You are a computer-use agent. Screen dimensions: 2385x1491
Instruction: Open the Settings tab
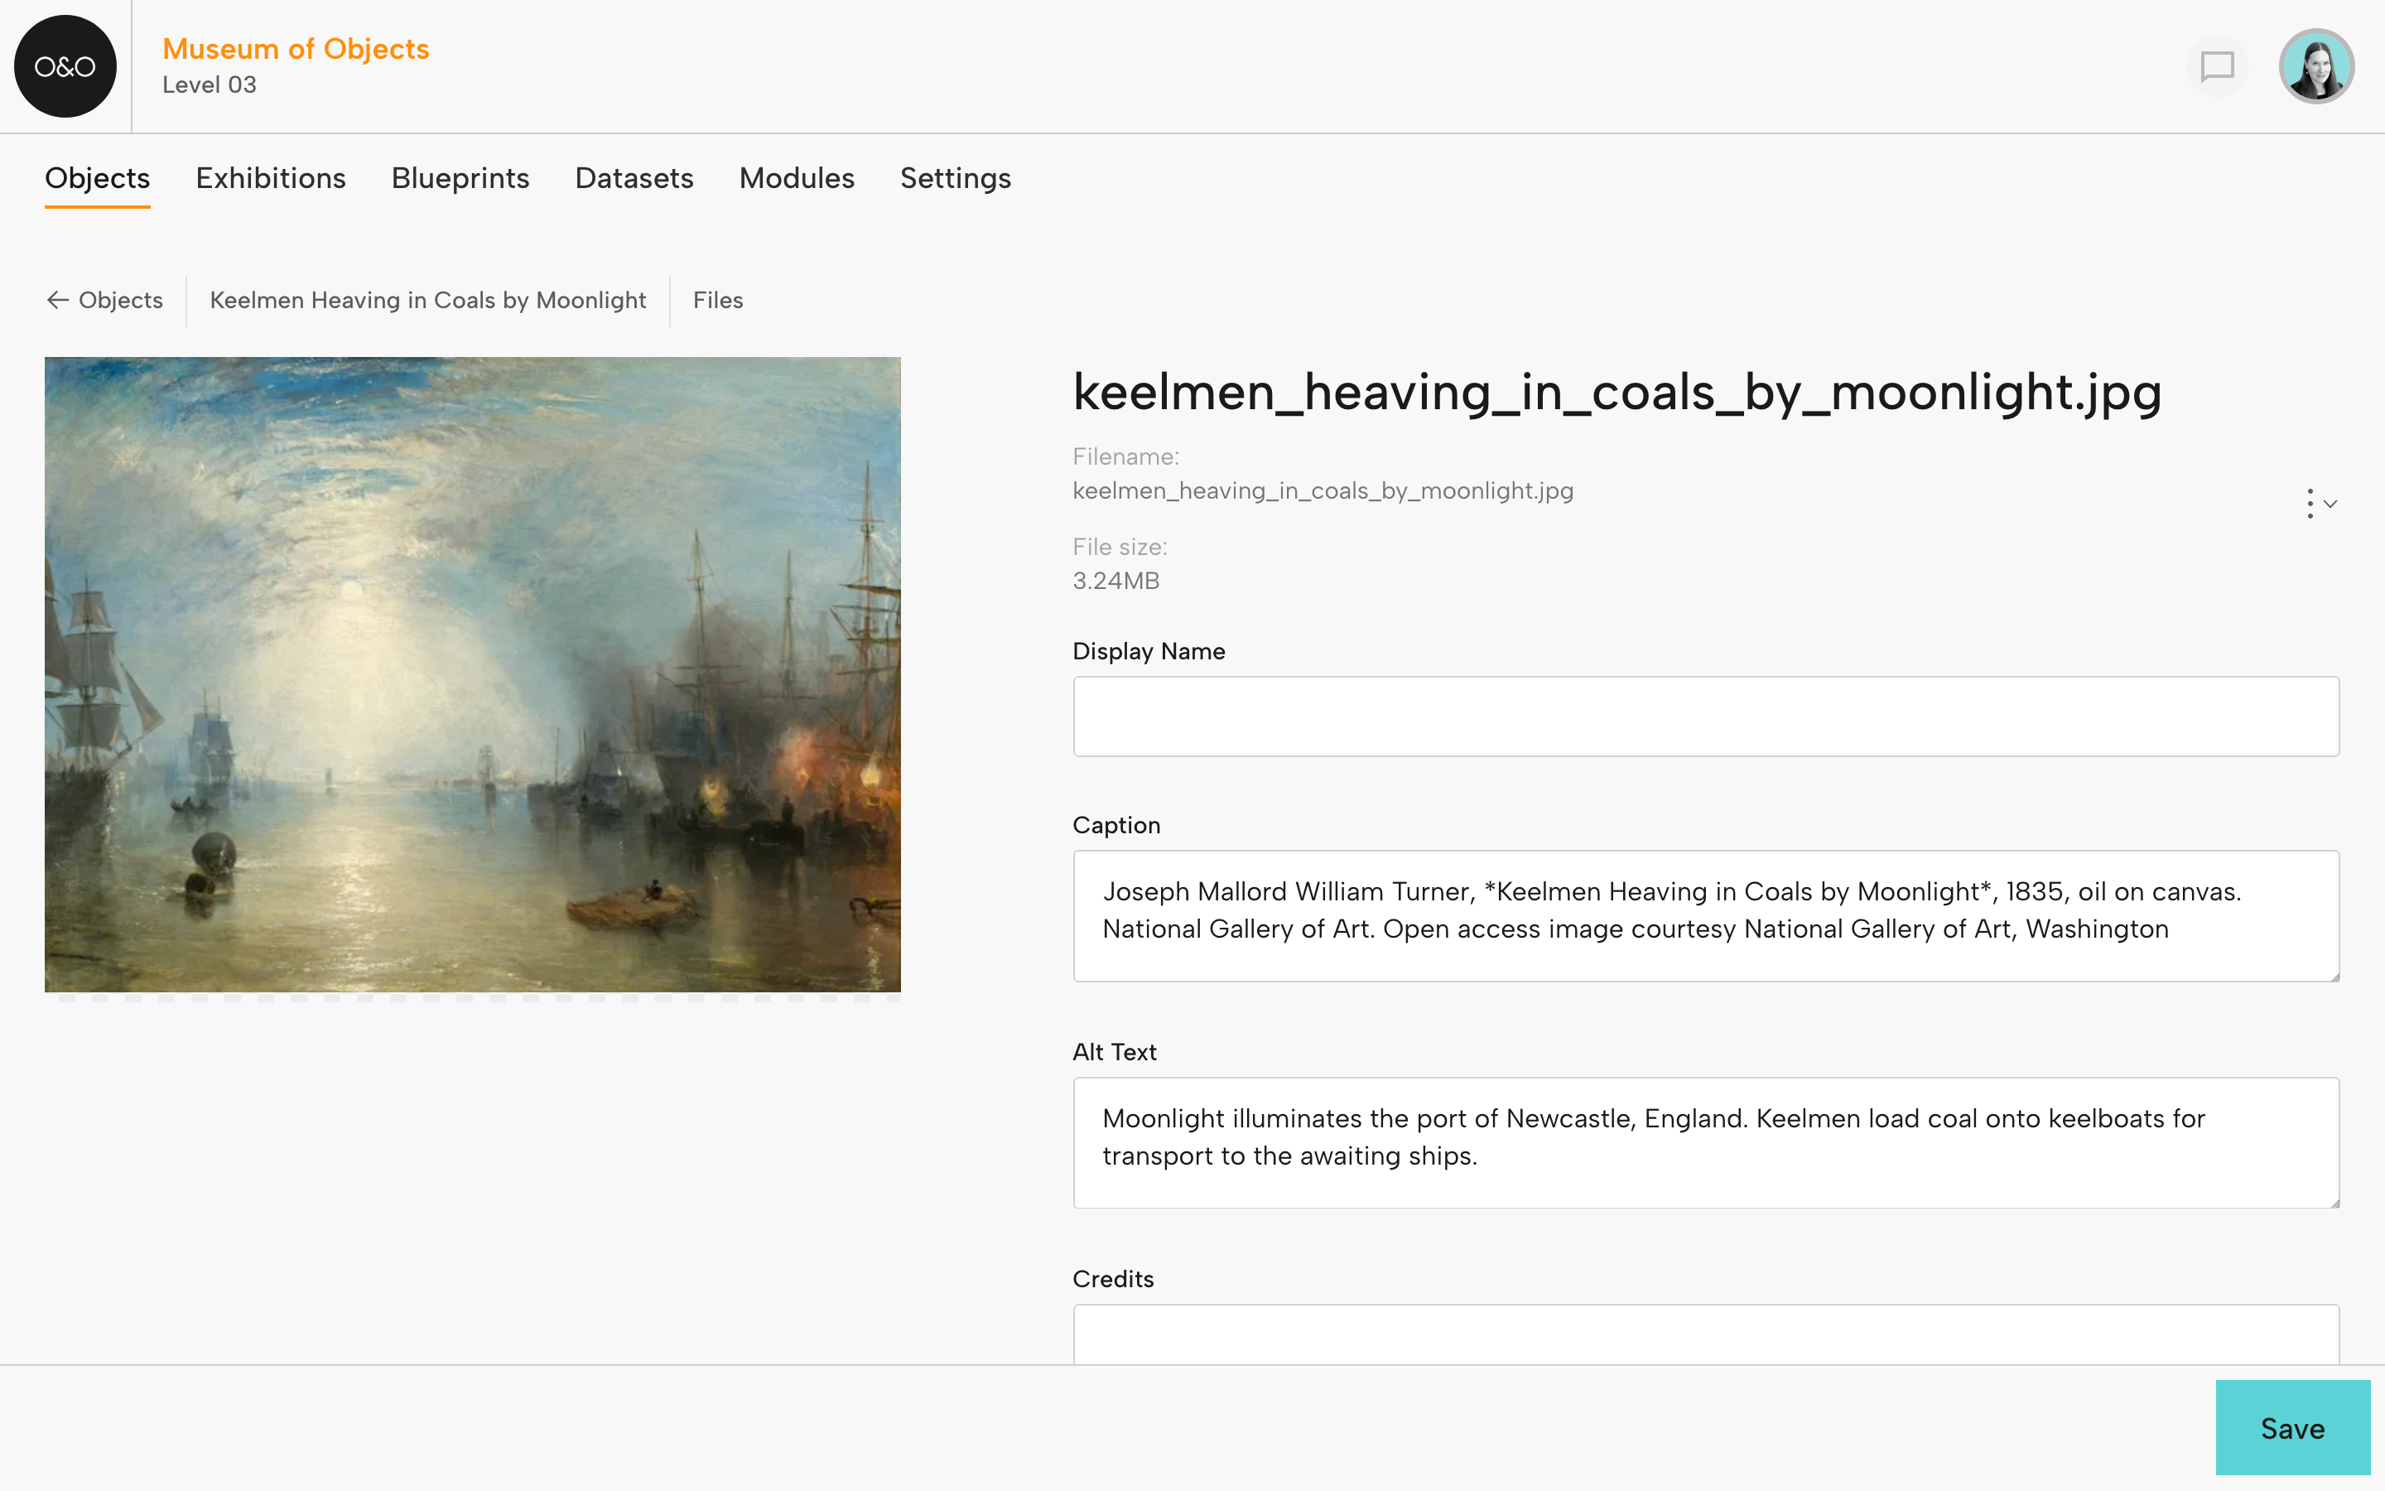point(956,178)
